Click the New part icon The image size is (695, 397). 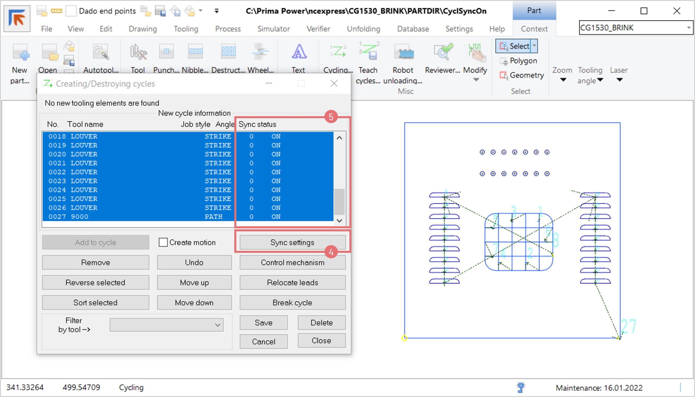point(20,52)
